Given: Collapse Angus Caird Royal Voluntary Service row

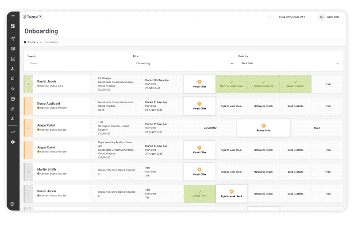Looking at the screenshot, I should pyautogui.click(x=28, y=150).
